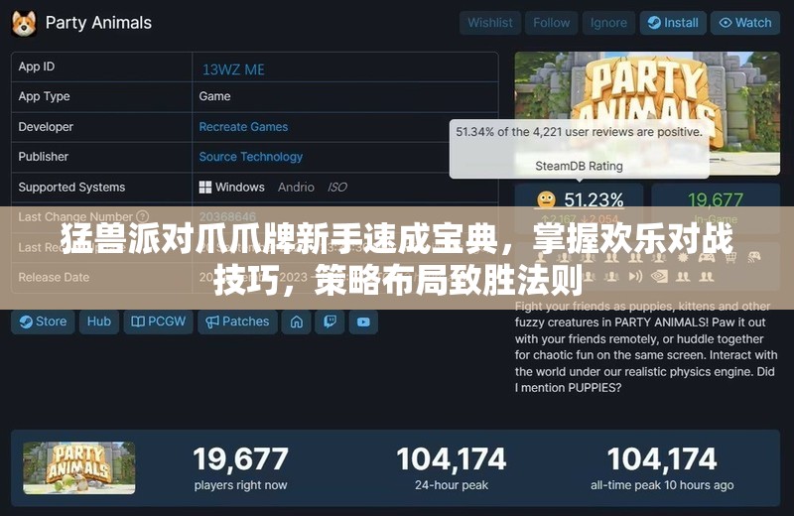Viewport: 794px width, 516px height.
Task: Click the 19,677 In-Game counter
Action: point(716,208)
